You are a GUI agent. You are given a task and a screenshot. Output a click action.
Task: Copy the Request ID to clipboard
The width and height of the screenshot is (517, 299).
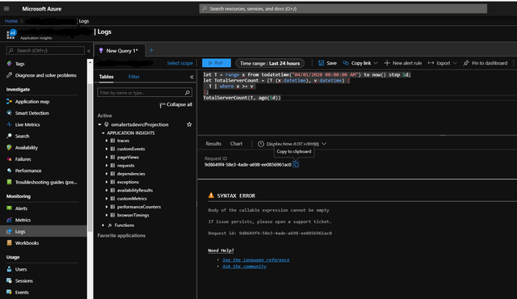(x=296, y=164)
